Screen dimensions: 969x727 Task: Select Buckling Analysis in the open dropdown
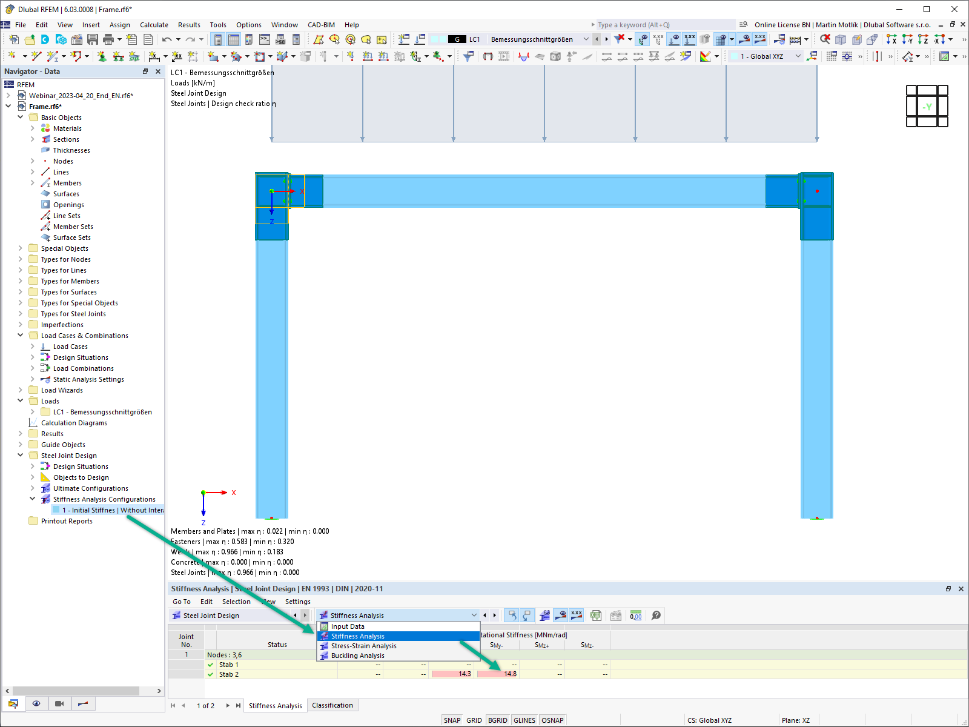pos(357,655)
